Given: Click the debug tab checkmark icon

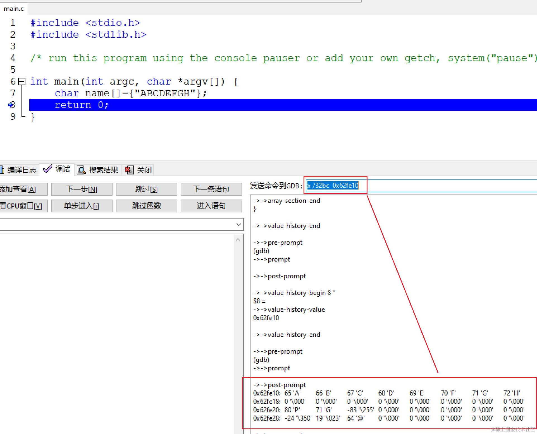Looking at the screenshot, I should click(48, 169).
